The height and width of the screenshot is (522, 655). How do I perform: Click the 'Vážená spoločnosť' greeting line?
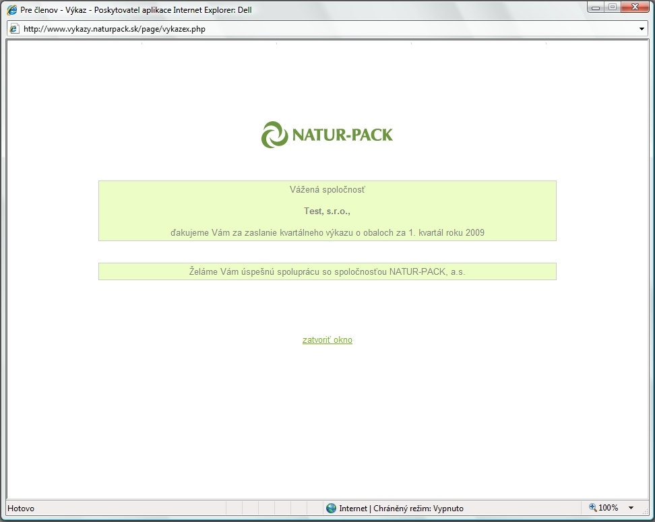tap(327, 189)
